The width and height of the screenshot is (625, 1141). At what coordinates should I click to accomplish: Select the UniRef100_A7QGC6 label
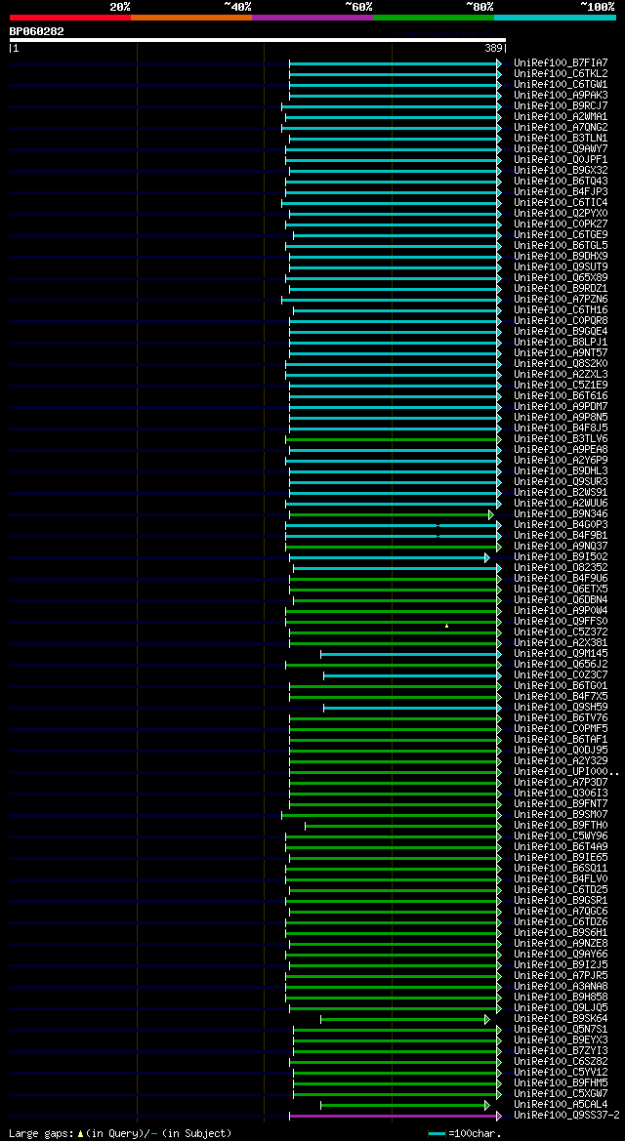[561, 911]
